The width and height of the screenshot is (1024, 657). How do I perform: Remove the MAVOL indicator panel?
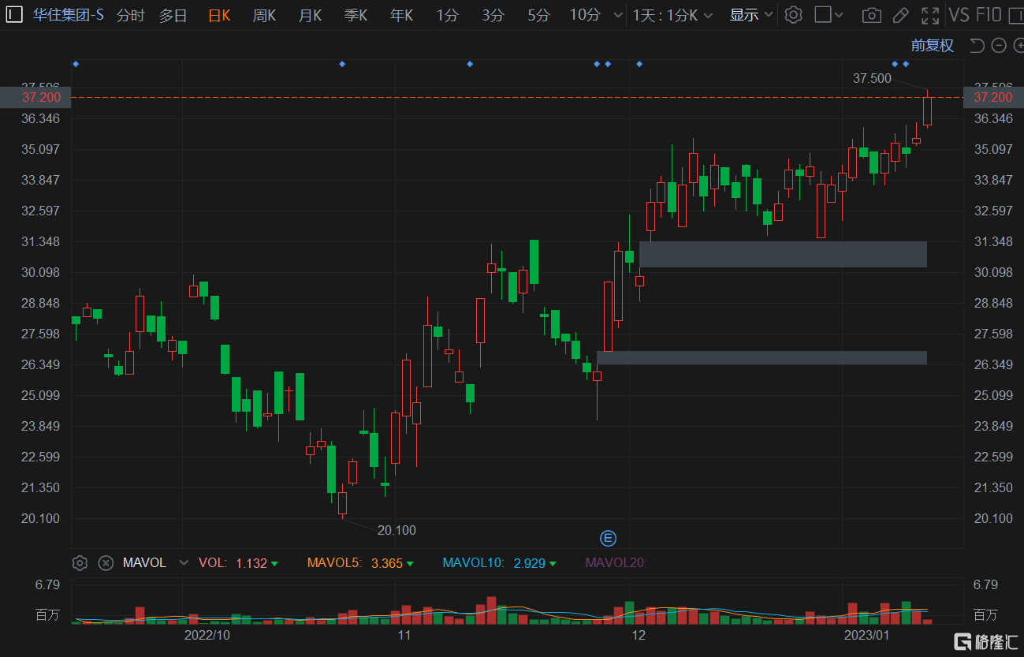pyautogui.click(x=106, y=562)
